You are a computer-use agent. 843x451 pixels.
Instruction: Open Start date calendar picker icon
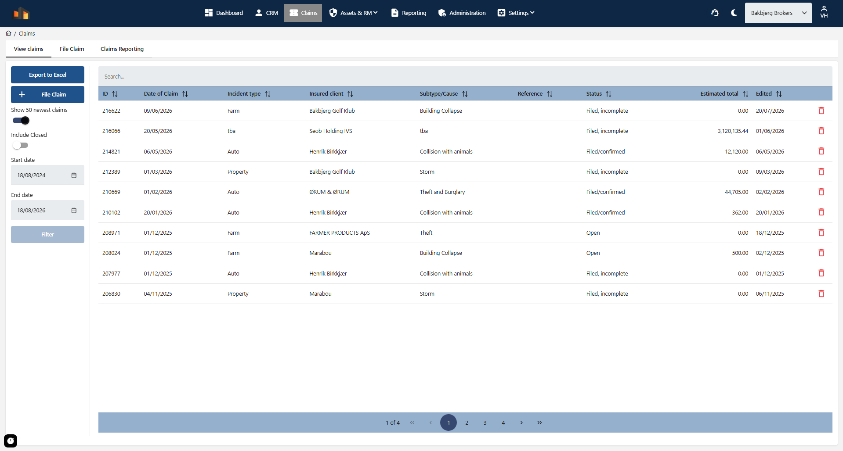74,175
